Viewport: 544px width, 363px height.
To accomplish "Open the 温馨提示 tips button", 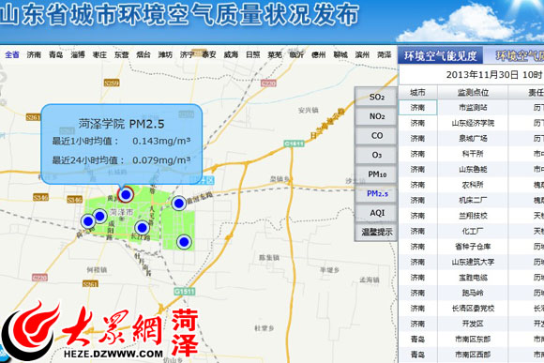I will tap(376, 232).
